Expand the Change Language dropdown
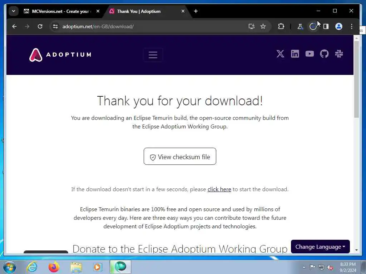The height and width of the screenshot is (274, 366). tap(320, 247)
